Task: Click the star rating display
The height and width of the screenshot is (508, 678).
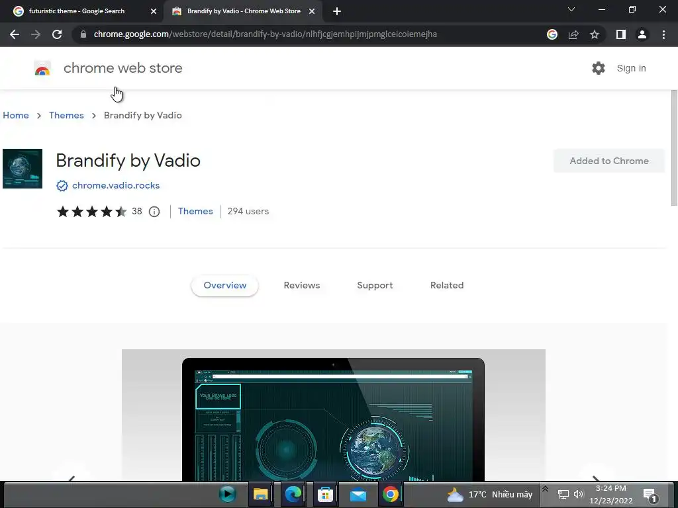Action: click(91, 212)
